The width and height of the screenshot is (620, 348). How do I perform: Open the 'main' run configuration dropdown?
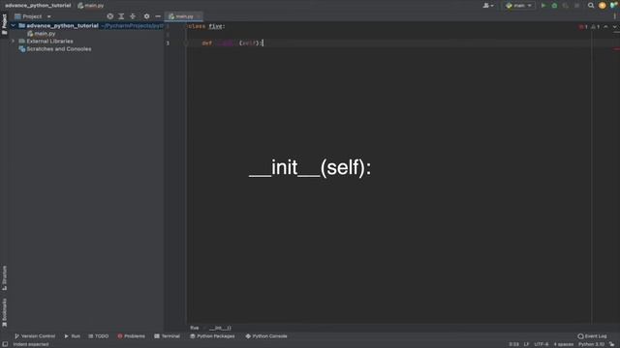point(518,6)
